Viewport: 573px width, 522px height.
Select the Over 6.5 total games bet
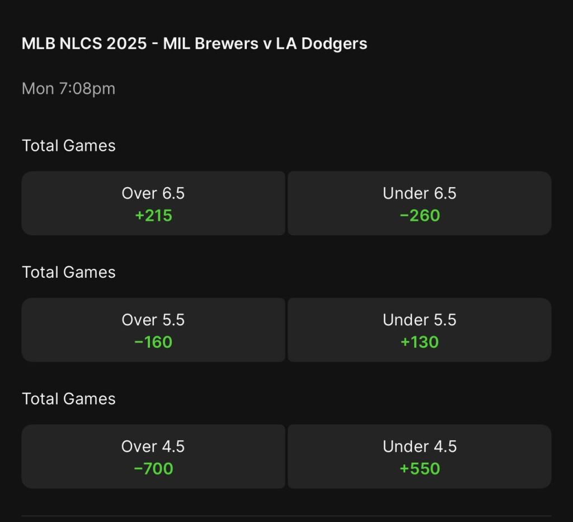click(153, 203)
